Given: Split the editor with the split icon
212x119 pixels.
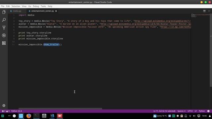Looking at the screenshot, I should point(204,11).
